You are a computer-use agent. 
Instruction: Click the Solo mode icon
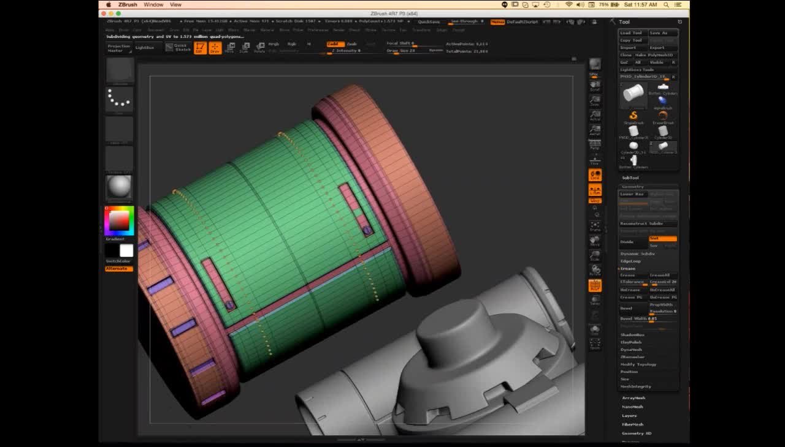coord(595,330)
